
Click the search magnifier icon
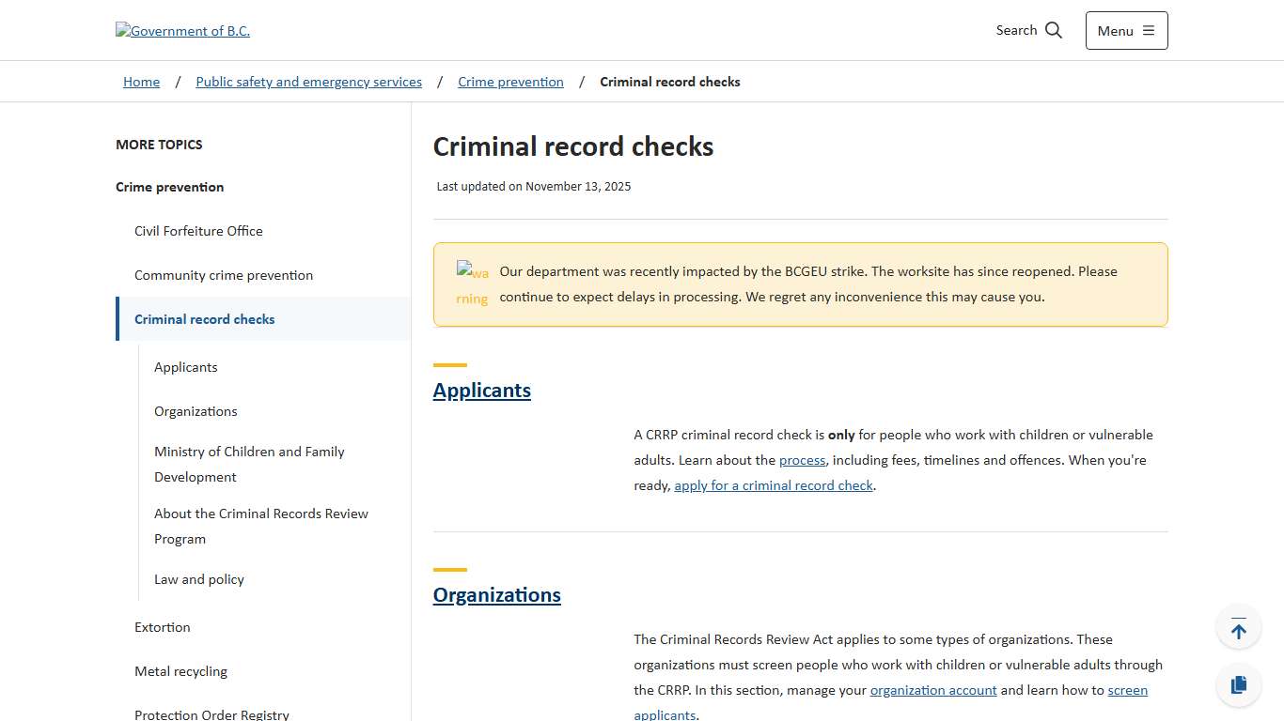pyautogui.click(x=1053, y=30)
